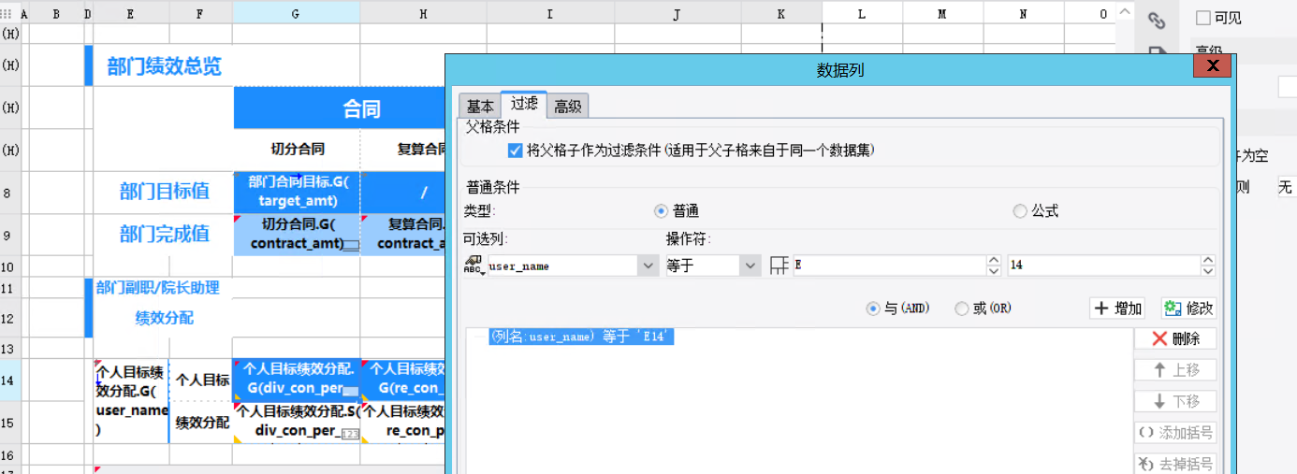Click the 添加括号 add brackets button
The image size is (1297, 474).
[1175, 433]
